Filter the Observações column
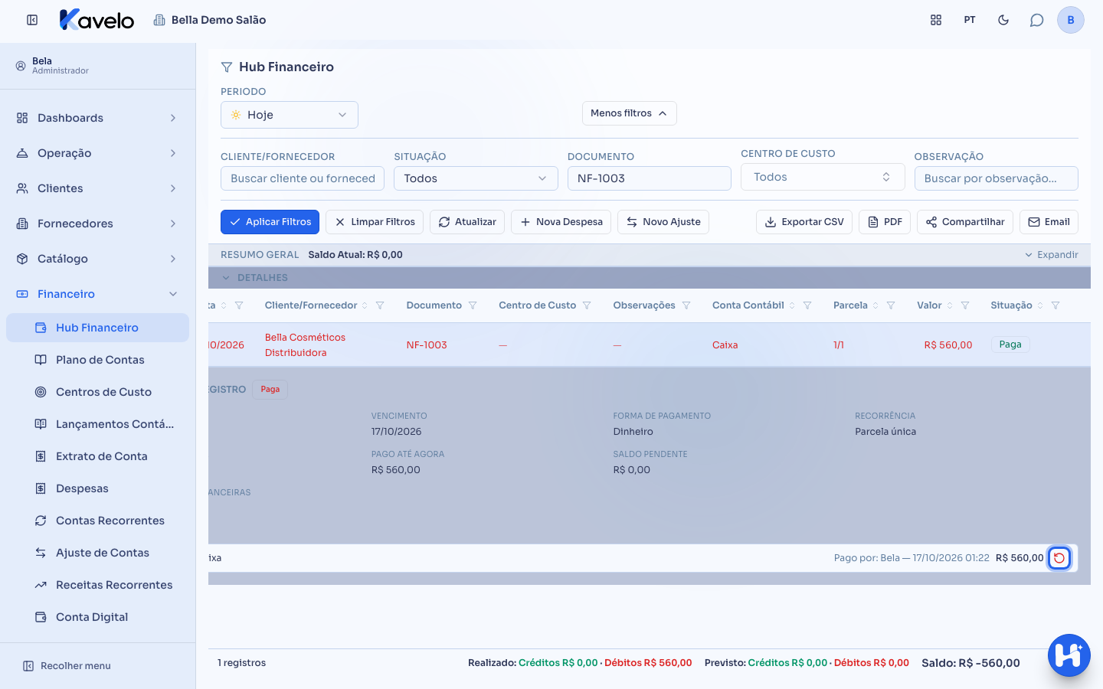The height and width of the screenshot is (689, 1103). (686, 305)
